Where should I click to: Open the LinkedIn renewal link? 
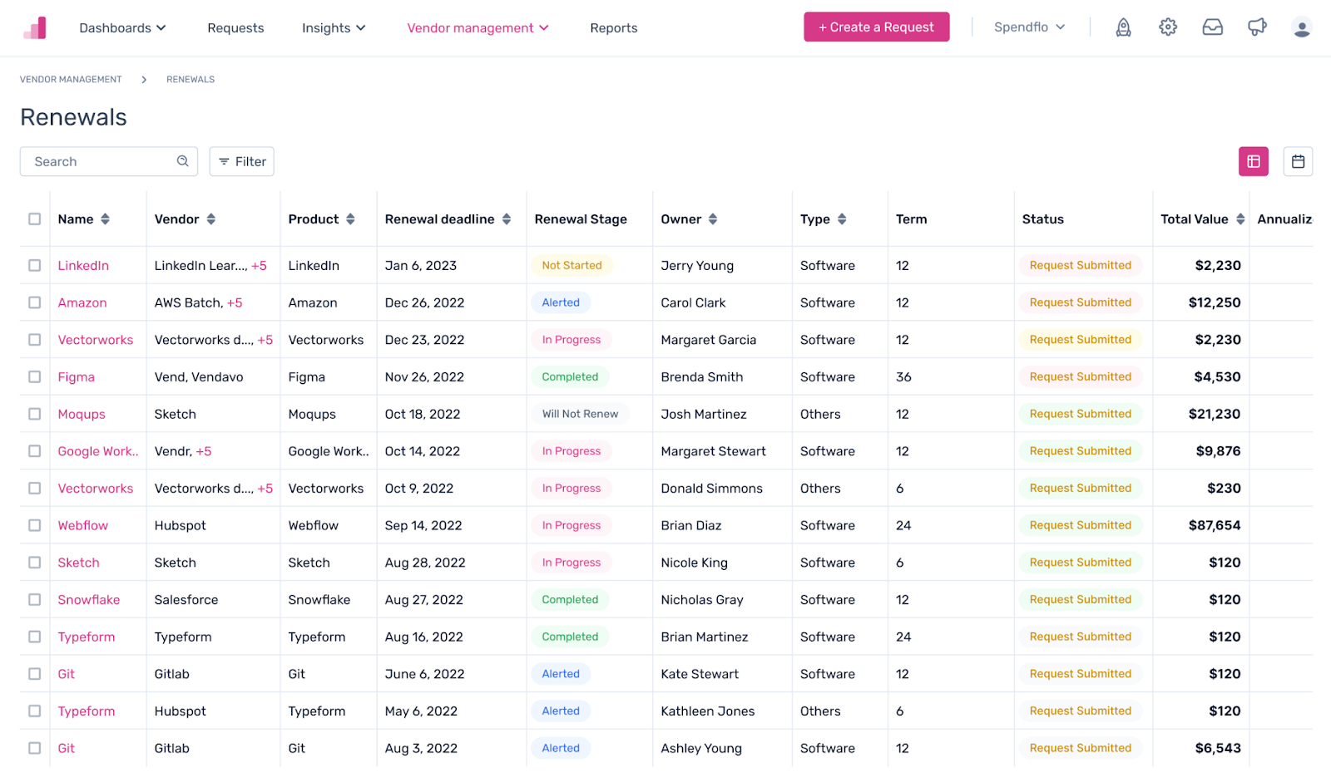point(83,266)
